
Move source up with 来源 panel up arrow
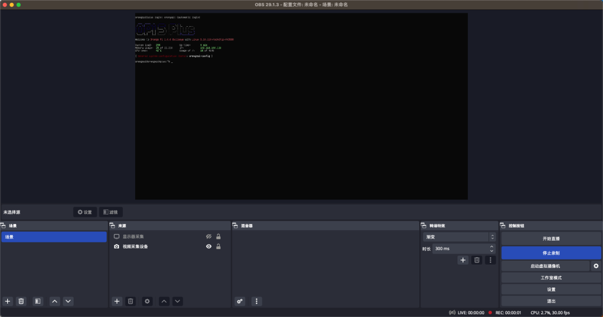pyautogui.click(x=164, y=301)
